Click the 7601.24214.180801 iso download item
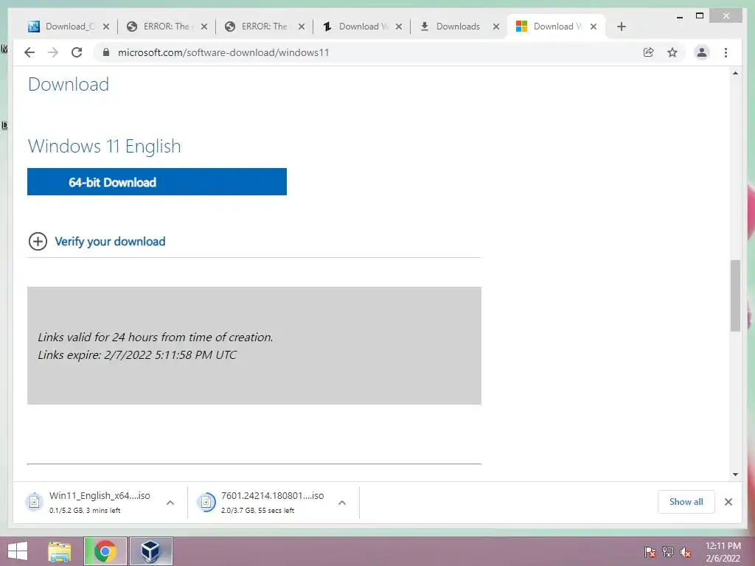 click(x=273, y=503)
